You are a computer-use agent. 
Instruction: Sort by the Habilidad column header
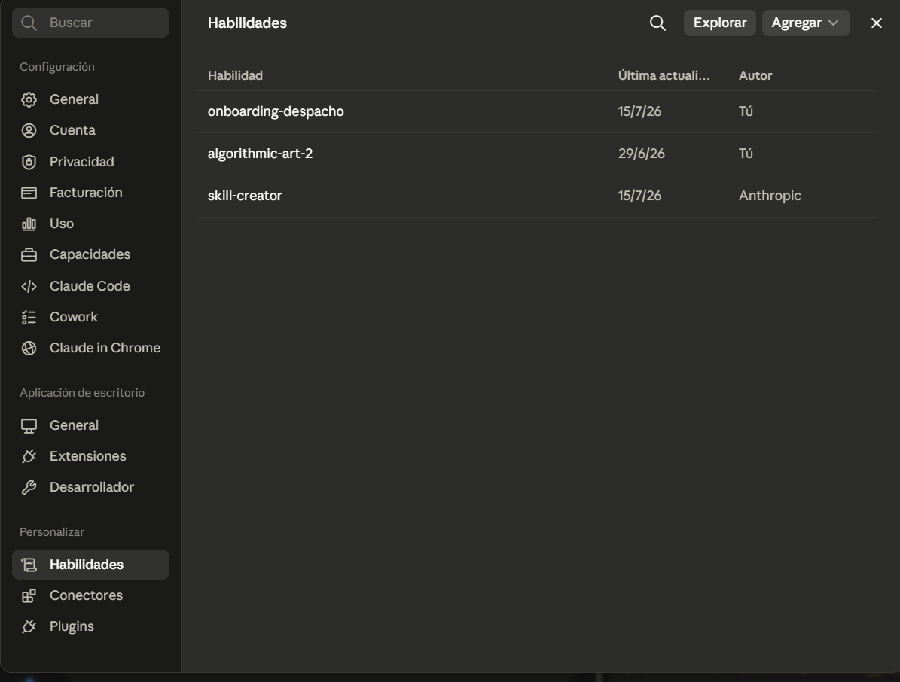coord(235,76)
